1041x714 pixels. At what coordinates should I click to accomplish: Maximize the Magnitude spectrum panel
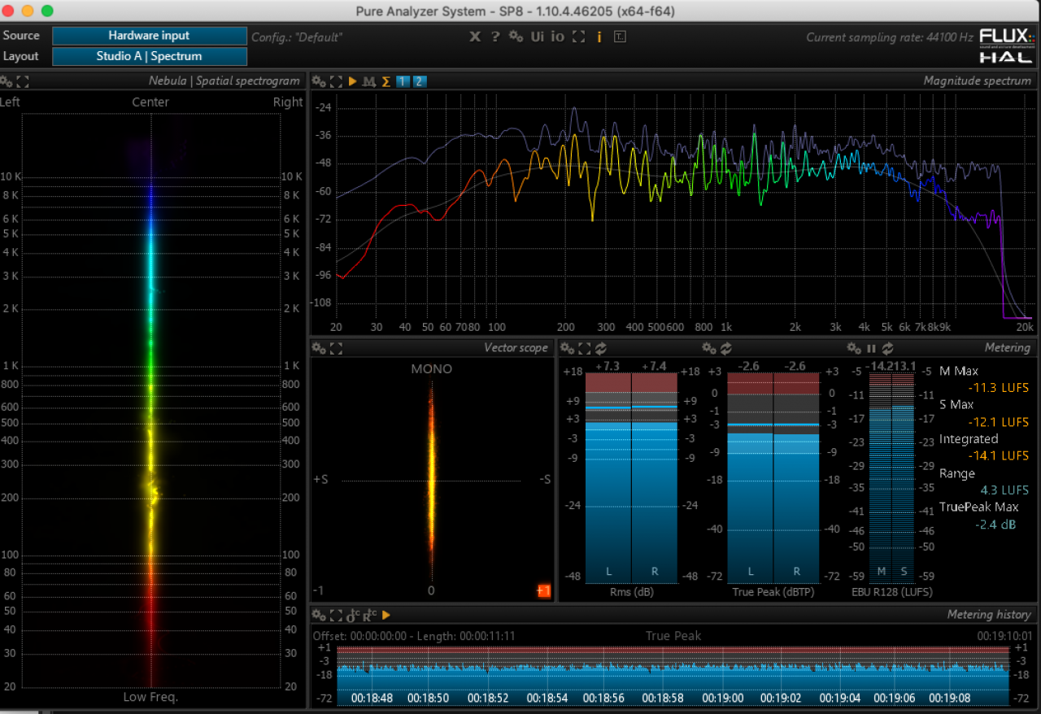336,81
